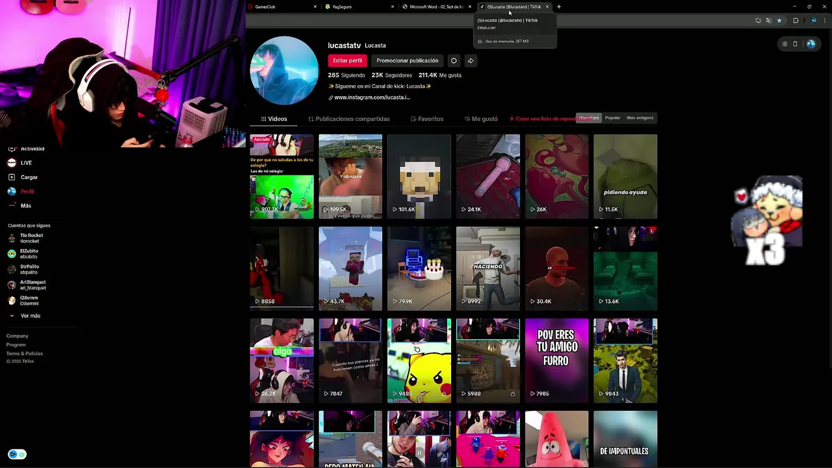Click Tio Rocket avatar in followed accounts
The image size is (832, 468).
12,238
